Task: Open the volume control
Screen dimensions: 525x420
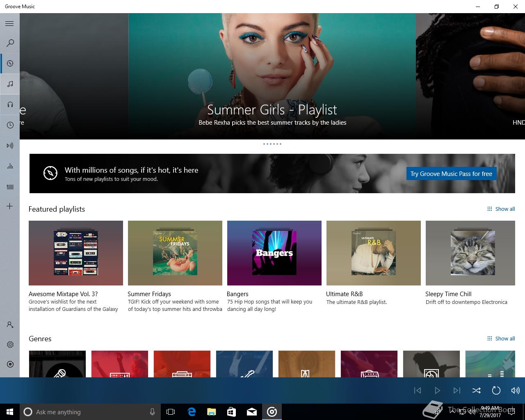Action: [x=515, y=390]
